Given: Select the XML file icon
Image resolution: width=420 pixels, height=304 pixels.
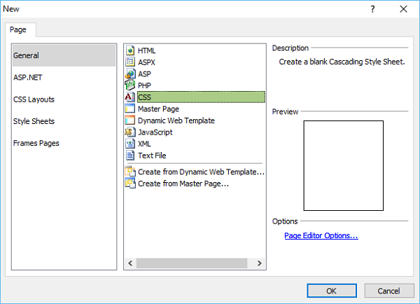Looking at the screenshot, I should pos(130,144).
